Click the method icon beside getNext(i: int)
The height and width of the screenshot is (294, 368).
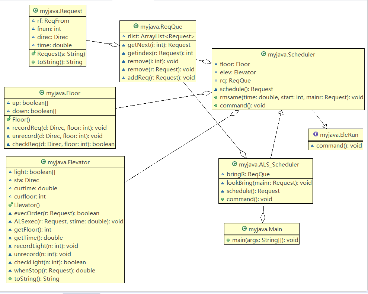pyautogui.click(x=124, y=45)
